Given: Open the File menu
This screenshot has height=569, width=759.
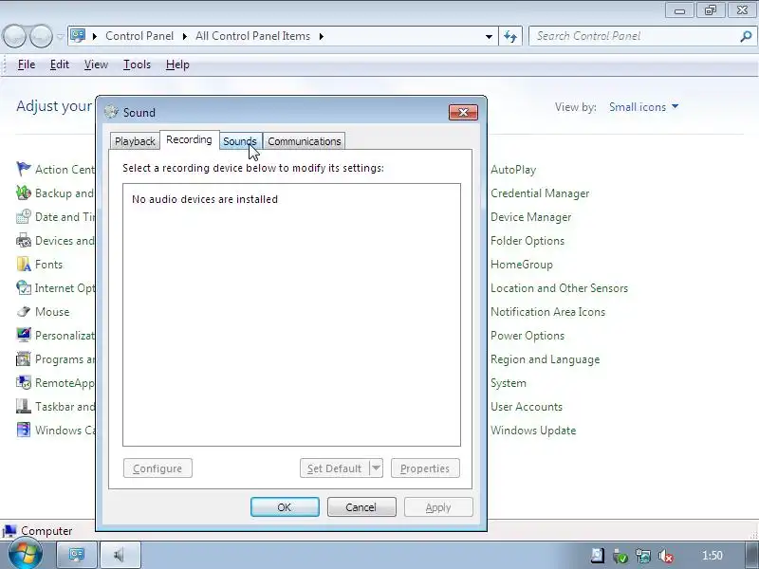Looking at the screenshot, I should (27, 64).
